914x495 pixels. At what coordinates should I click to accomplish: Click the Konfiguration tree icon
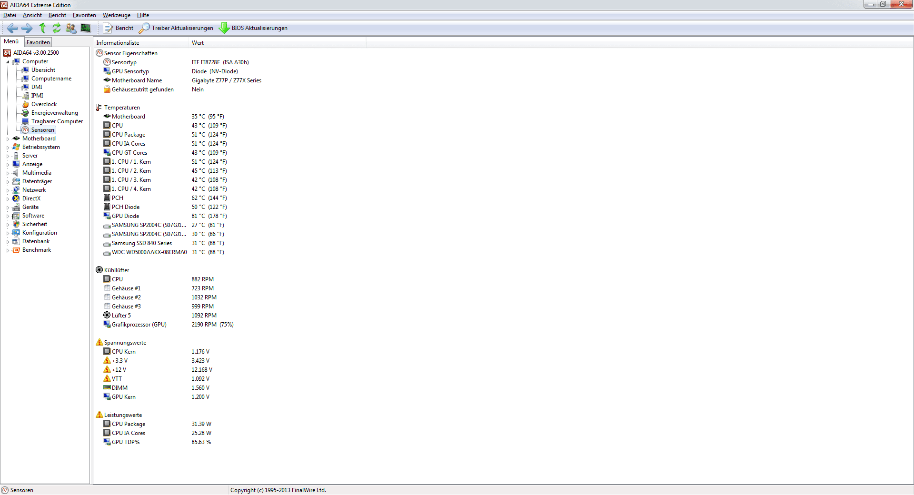[16, 233]
